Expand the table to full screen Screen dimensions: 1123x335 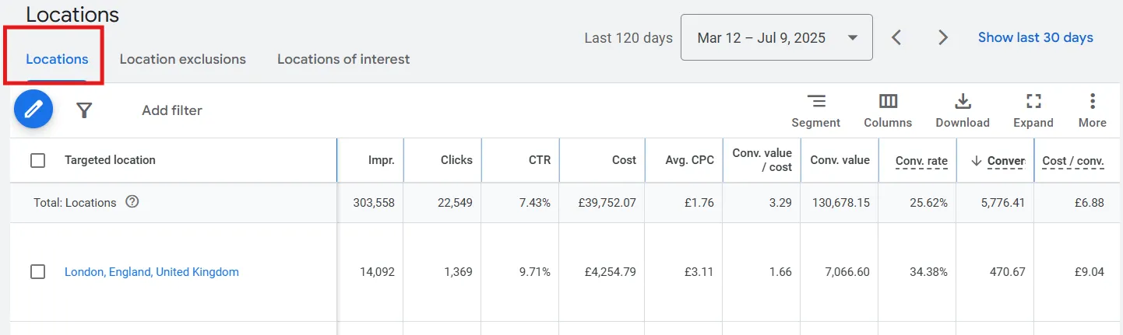[1033, 111]
